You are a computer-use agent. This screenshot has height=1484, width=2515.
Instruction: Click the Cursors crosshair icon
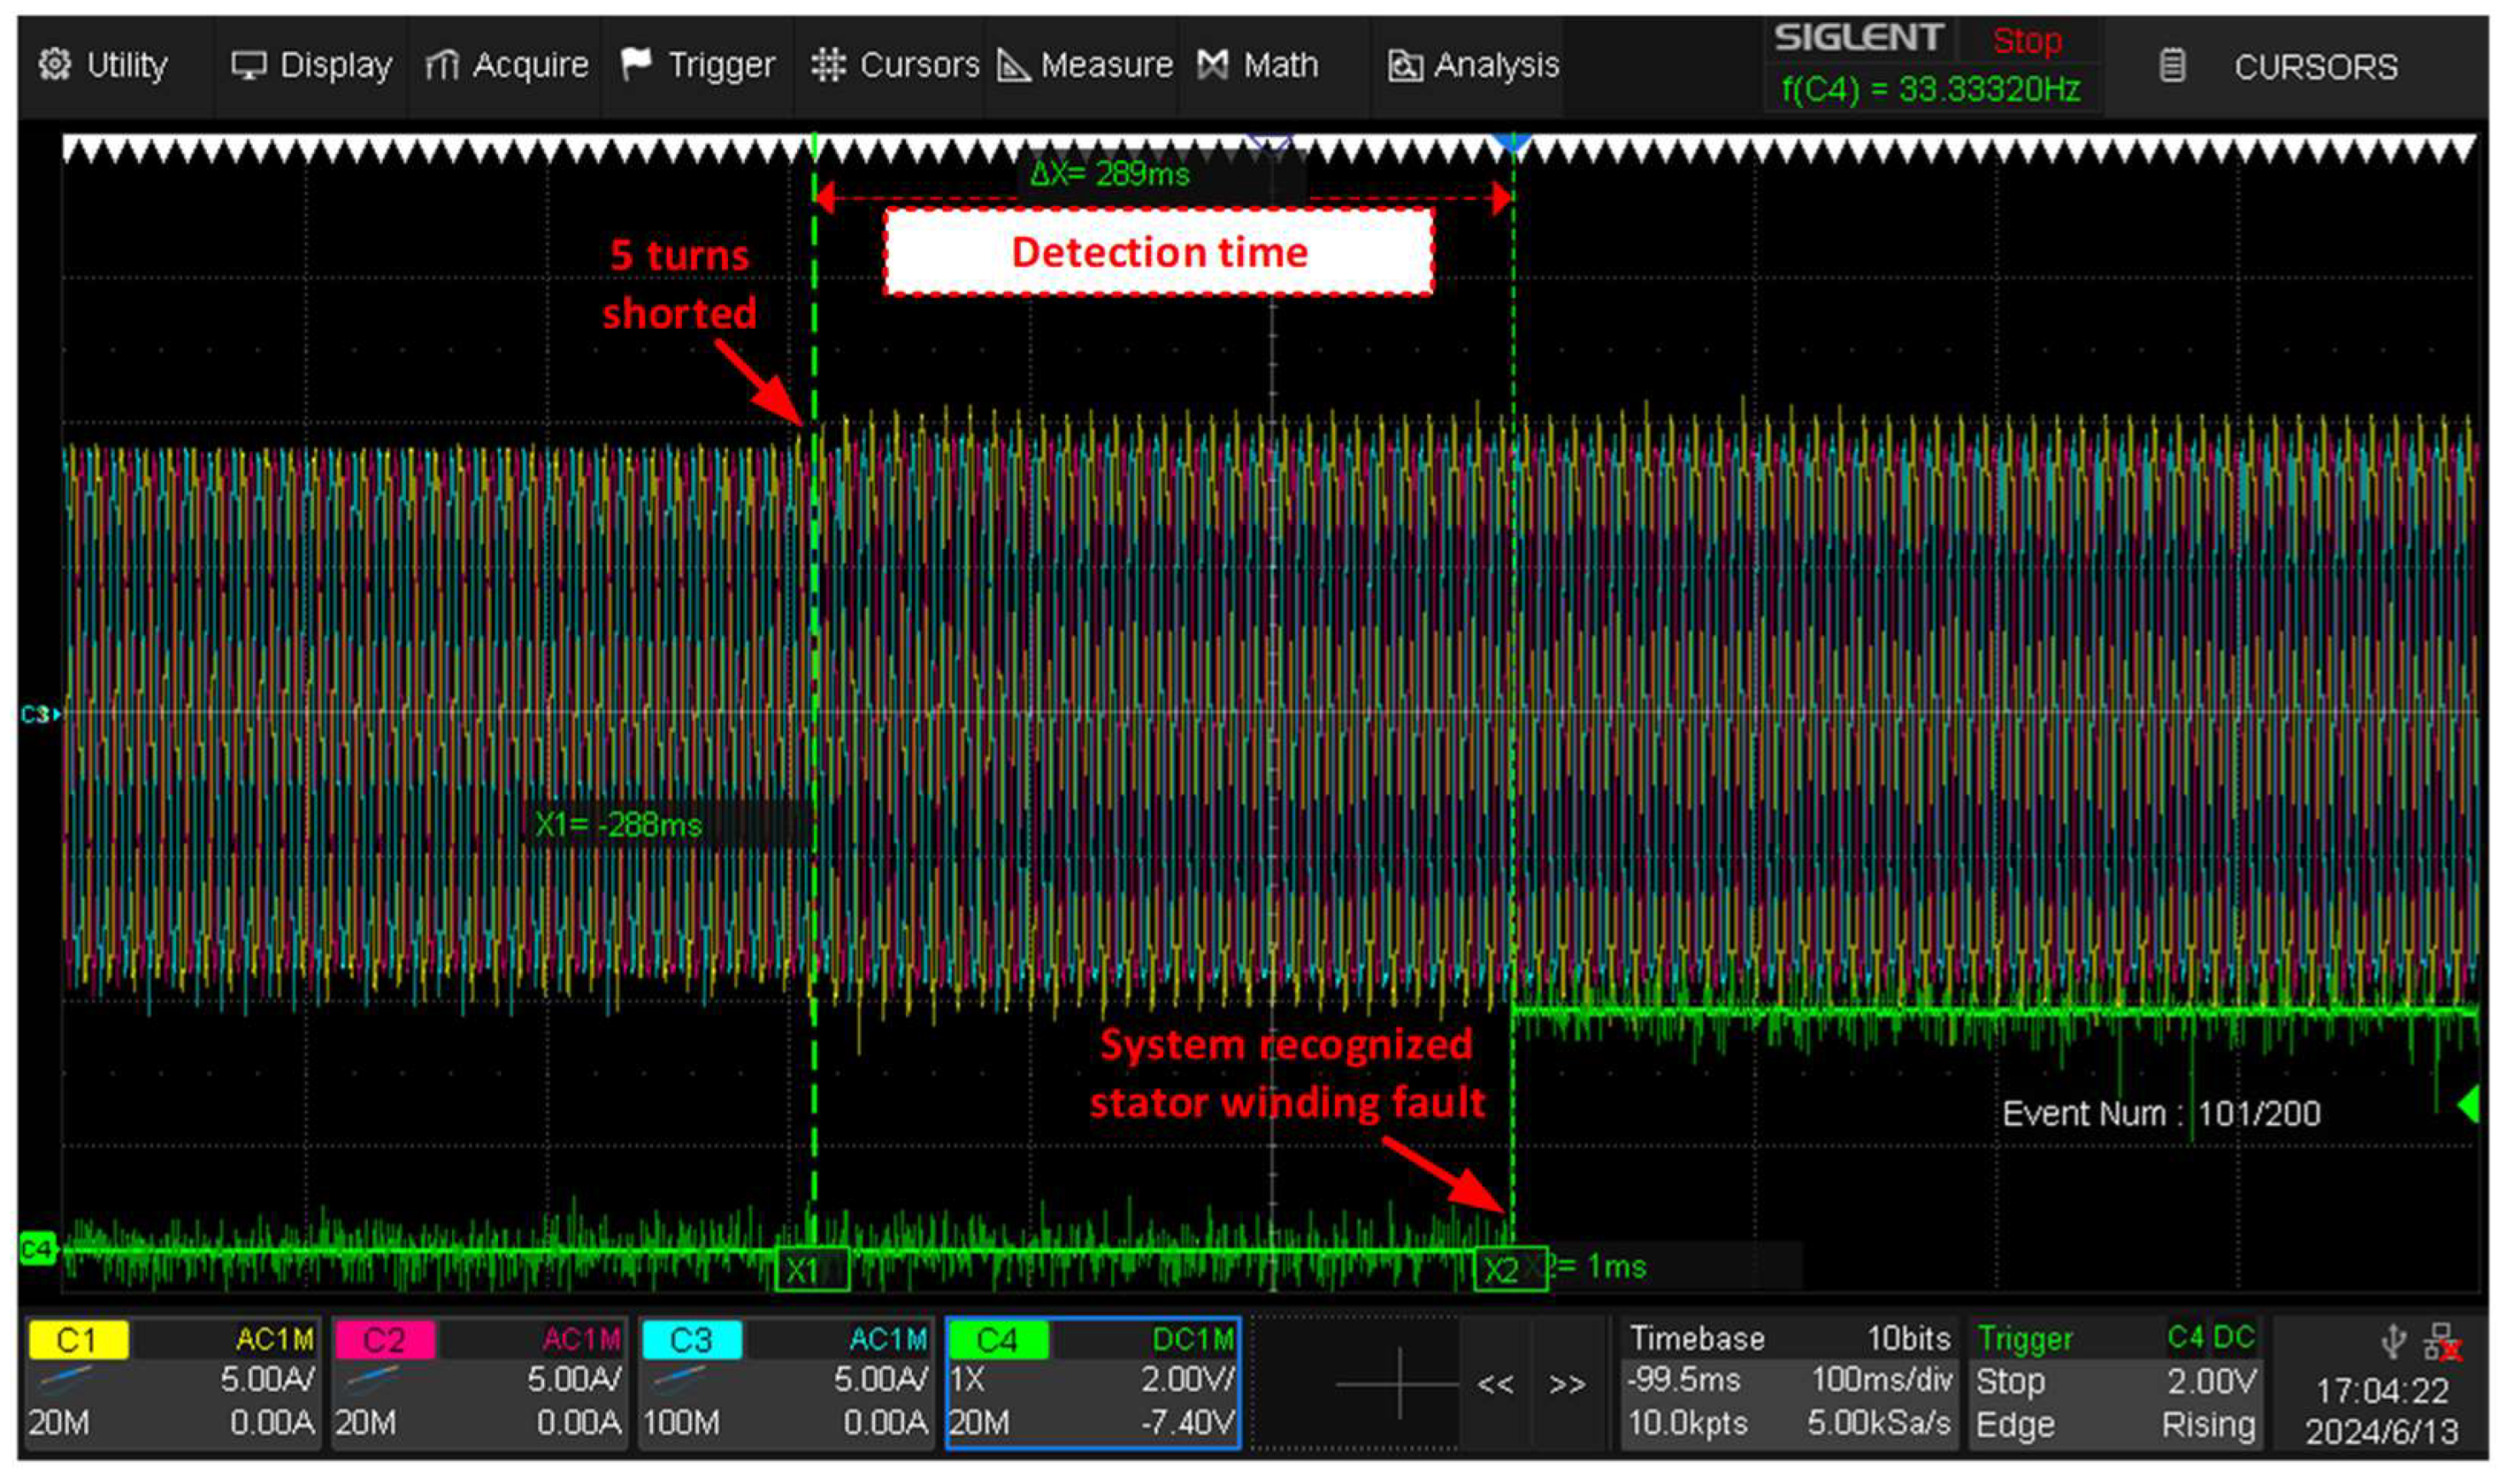click(828, 65)
